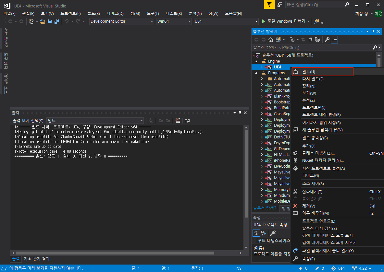
Task: Click the Save toolbar icon
Action: [x=49, y=21]
